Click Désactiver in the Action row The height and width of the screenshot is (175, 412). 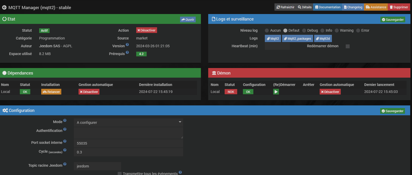[x=147, y=30]
